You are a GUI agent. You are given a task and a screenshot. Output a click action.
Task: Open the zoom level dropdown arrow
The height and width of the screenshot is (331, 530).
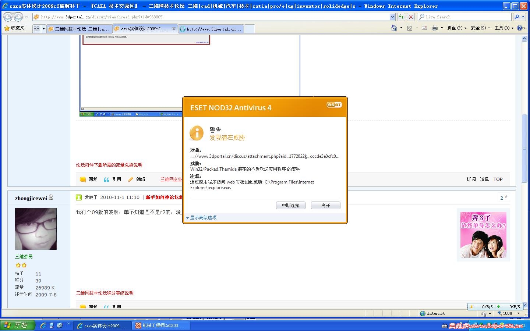coord(518,313)
